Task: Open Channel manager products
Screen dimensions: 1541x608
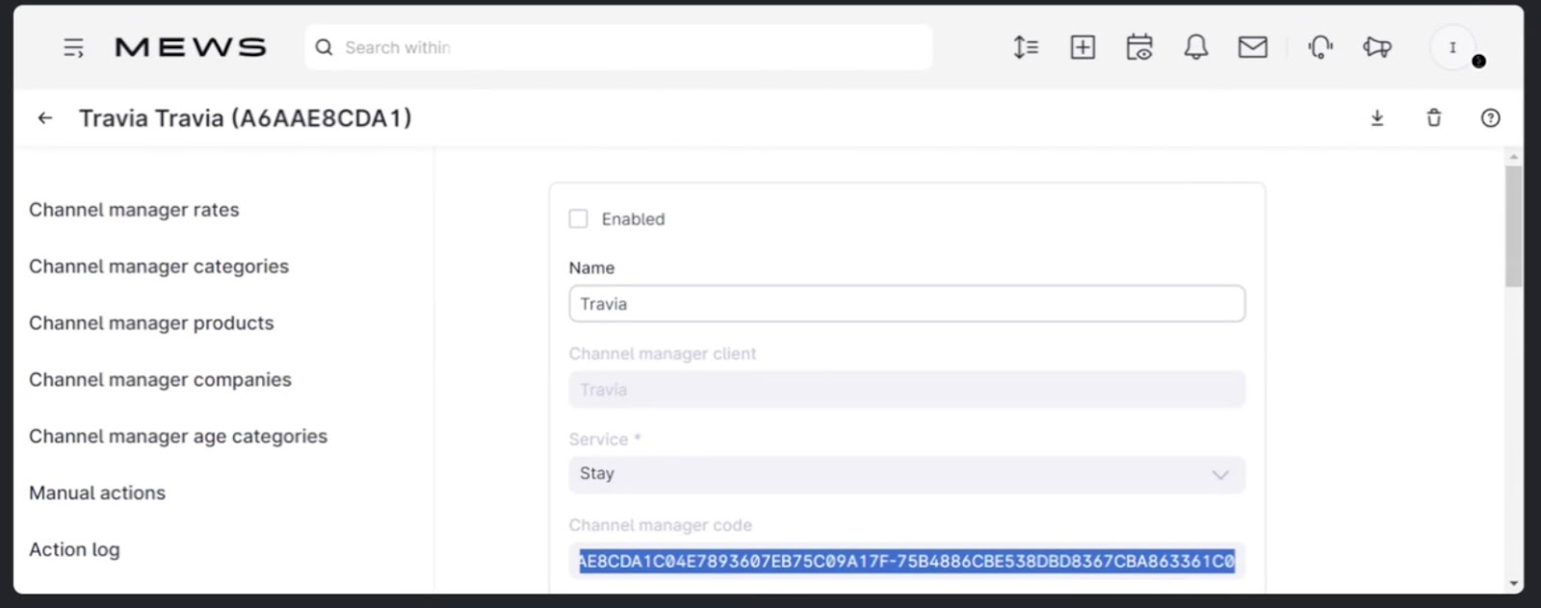Action: pos(151,323)
